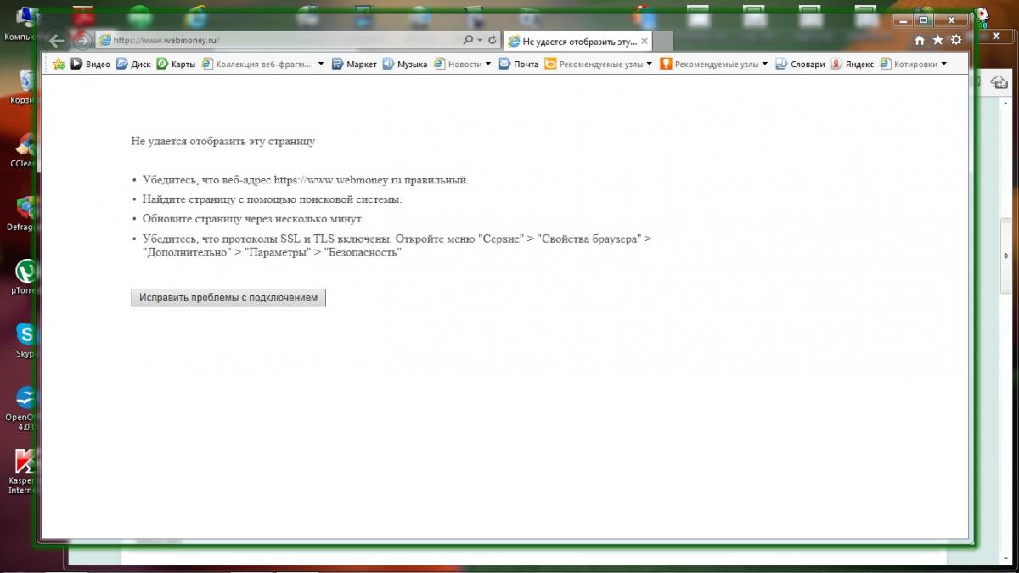1019x573 pixels.
Task: Expand the Новости dropdown arrow
Action: (488, 64)
